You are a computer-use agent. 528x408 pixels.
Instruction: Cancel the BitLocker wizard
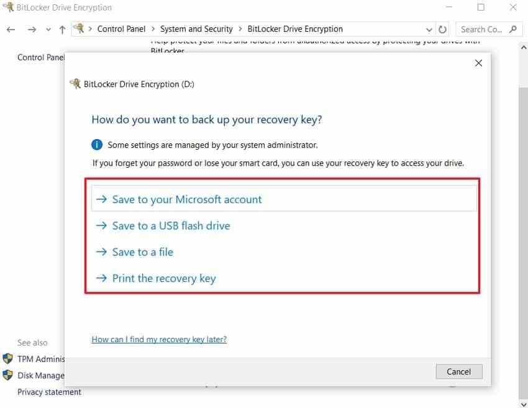click(x=459, y=371)
